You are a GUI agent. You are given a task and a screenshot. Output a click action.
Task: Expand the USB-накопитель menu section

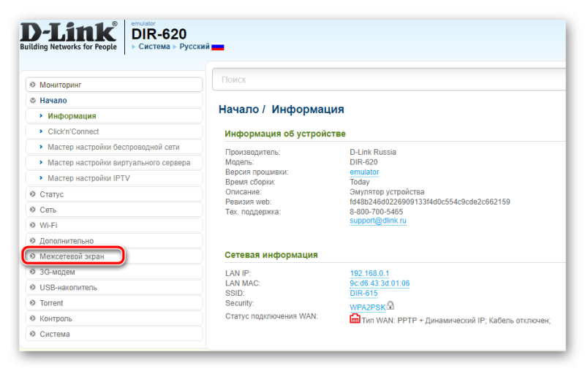114,288
